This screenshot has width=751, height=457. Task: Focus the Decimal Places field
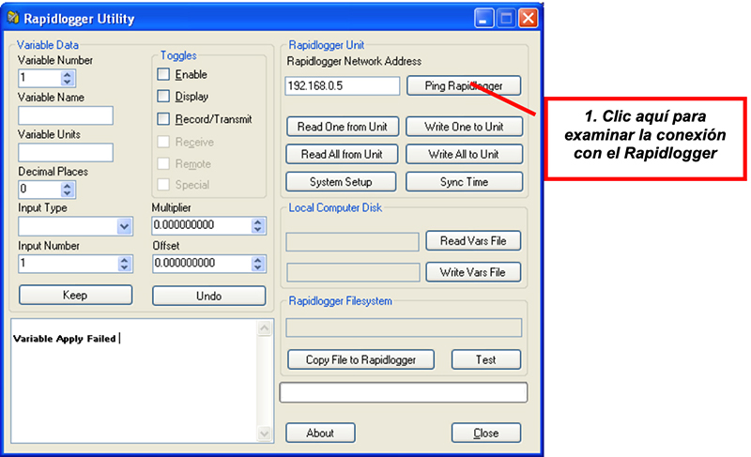click(40, 189)
